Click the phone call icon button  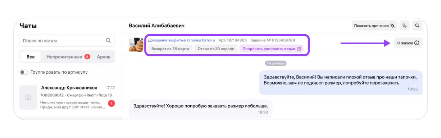(x=405, y=26)
